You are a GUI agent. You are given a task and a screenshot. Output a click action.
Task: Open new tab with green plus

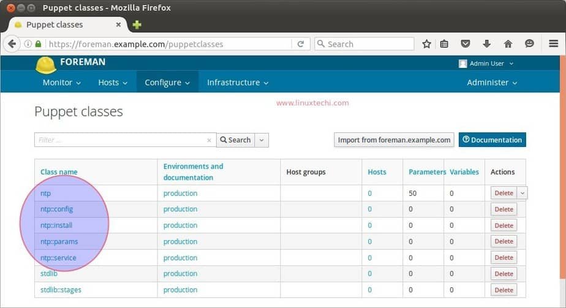click(x=137, y=25)
